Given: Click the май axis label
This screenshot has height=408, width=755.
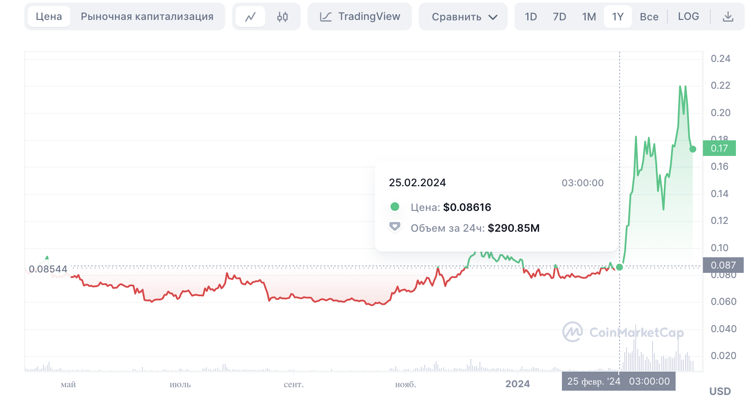Looking at the screenshot, I should pos(68,384).
